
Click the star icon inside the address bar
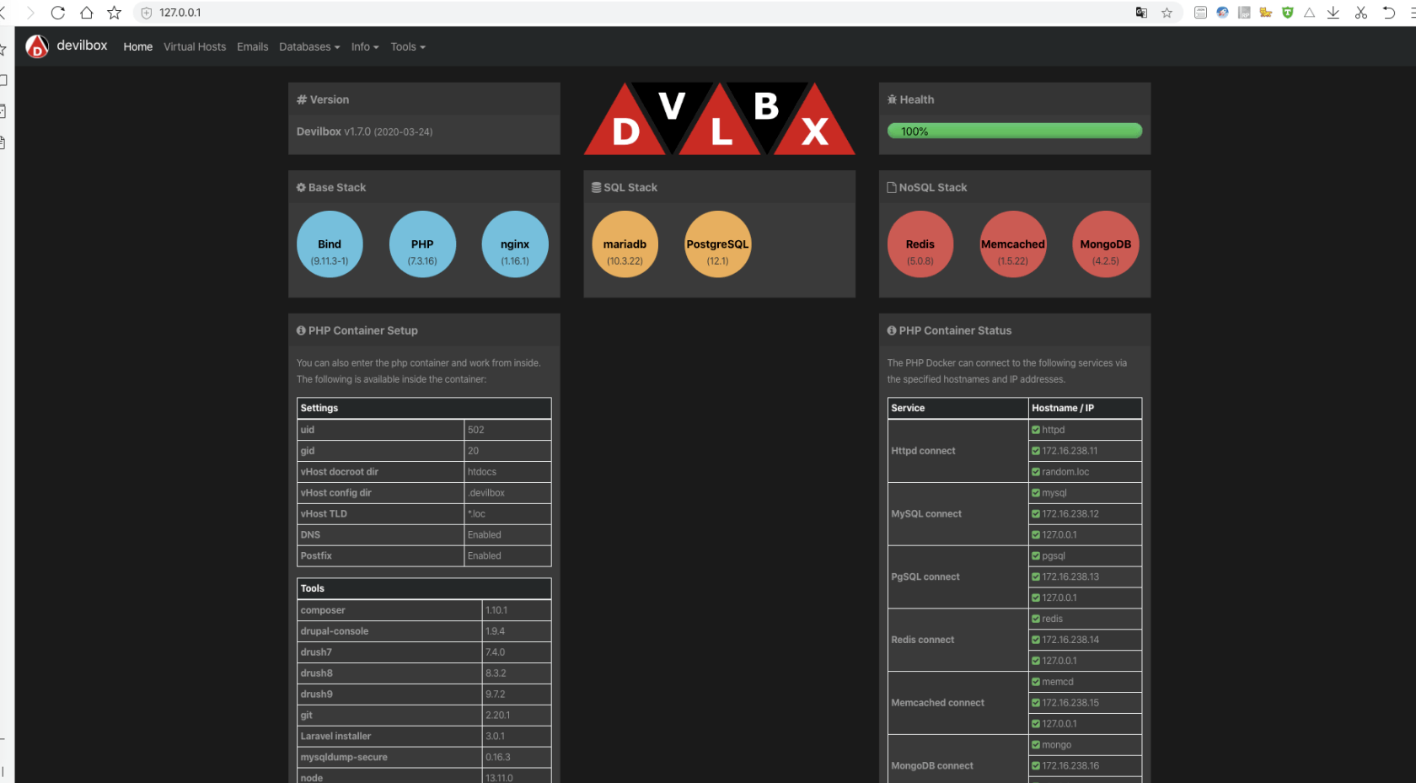(1167, 13)
